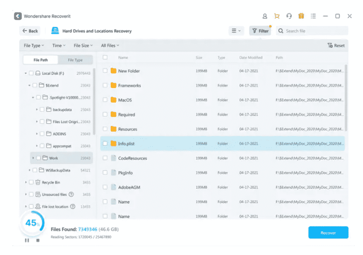
Task: Click the 45% scan progress ring
Action: point(31,223)
